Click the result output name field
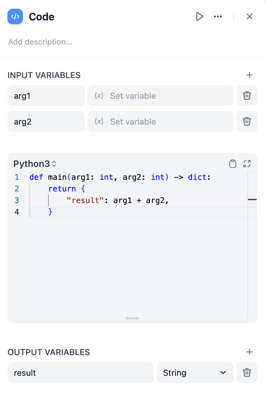 click(80, 373)
